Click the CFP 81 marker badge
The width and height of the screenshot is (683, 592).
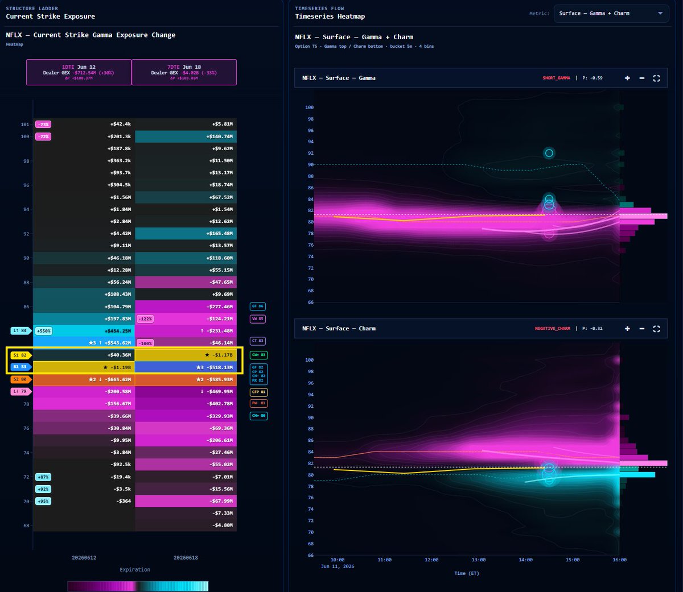coord(259,392)
